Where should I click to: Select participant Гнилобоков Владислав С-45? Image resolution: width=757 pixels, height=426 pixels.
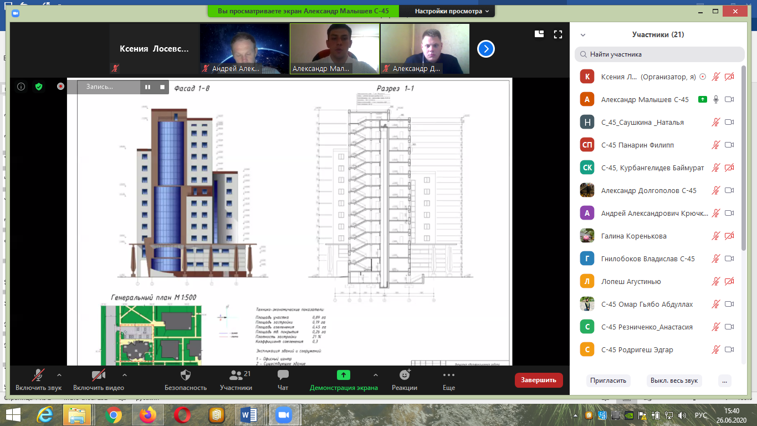[659, 258]
